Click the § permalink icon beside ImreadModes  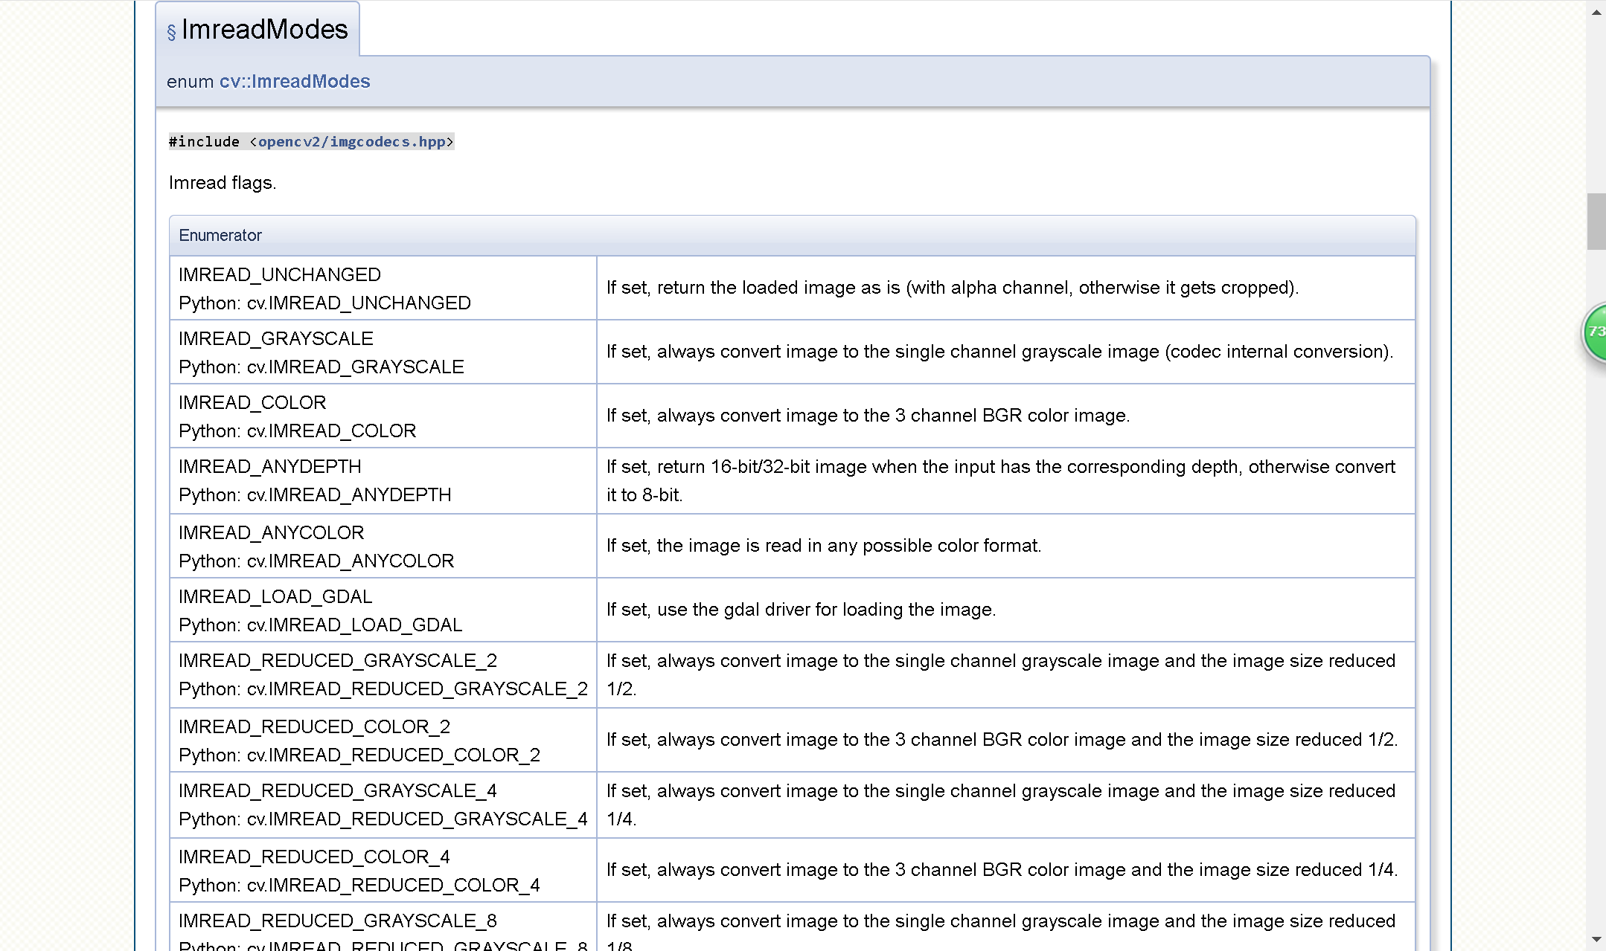click(x=171, y=32)
